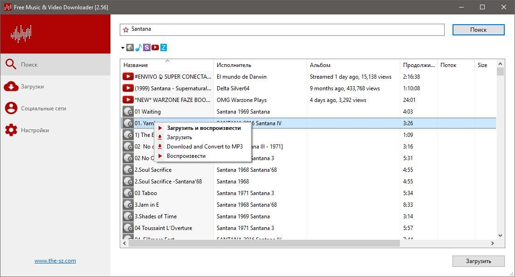Click the purple S source icon
Screen dimensions: 515x277
point(147,47)
